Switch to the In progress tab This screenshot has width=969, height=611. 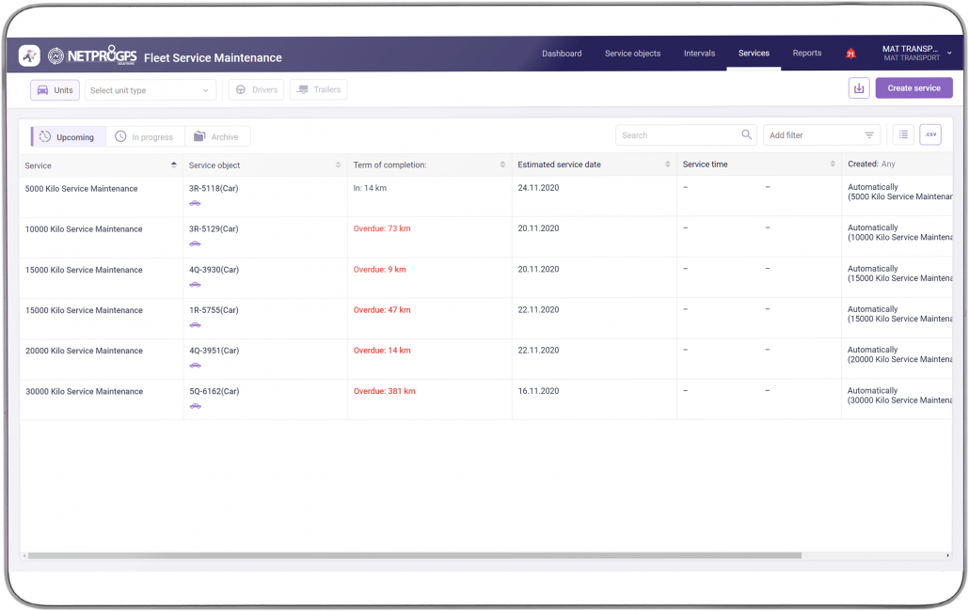pyautogui.click(x=145, y=136)
